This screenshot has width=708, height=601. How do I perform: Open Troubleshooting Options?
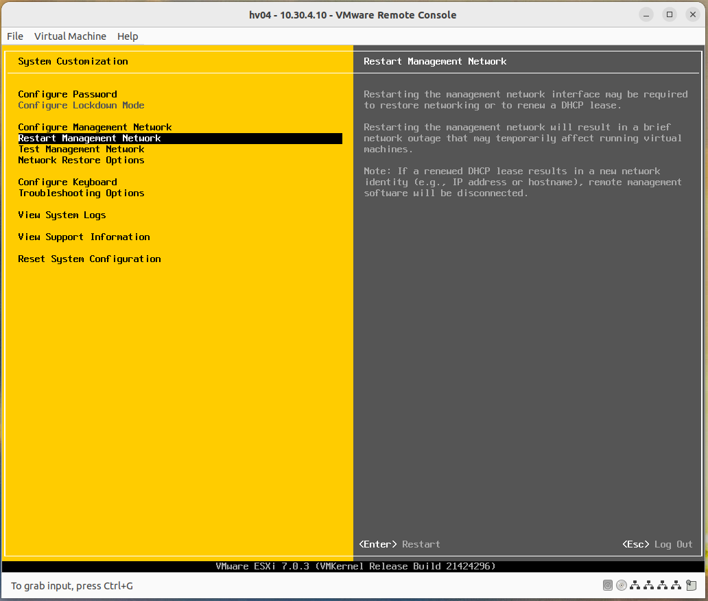[81, 193]
